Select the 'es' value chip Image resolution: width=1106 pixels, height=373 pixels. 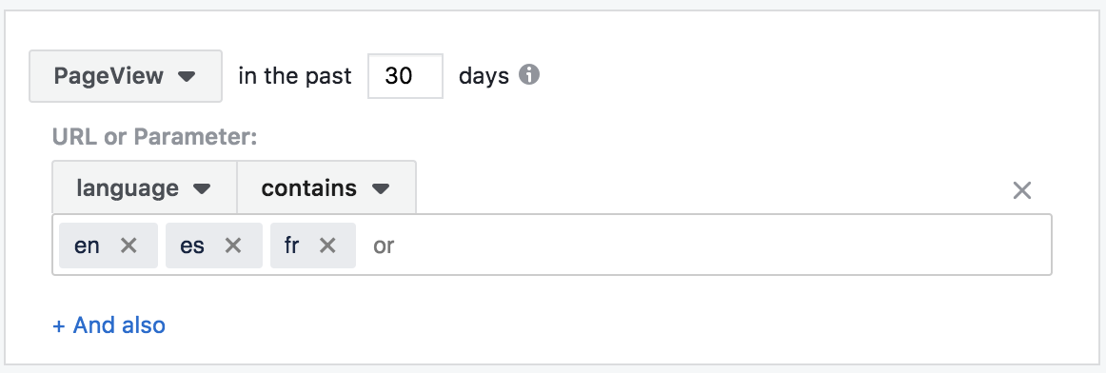pos(192,245)
